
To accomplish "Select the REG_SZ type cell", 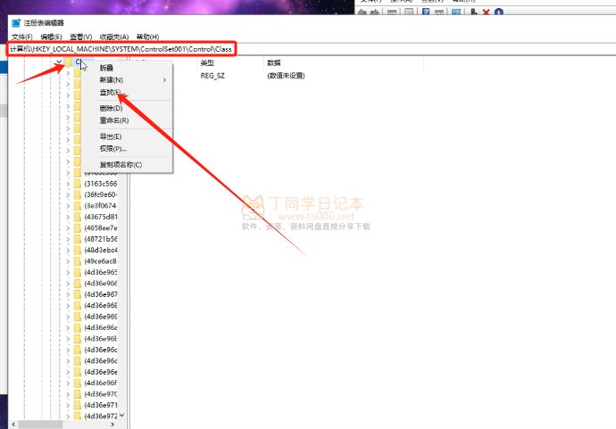I will (212, 76).
